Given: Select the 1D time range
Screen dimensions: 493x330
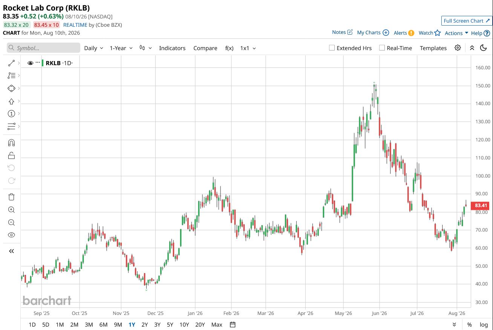Looking at the screenshot, I should coord(32,325).
